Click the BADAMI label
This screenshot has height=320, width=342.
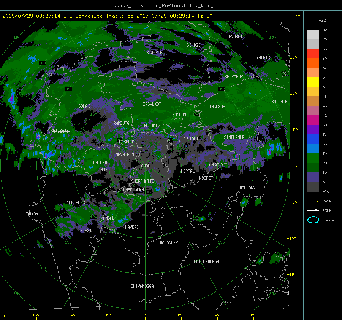tap(150, 126)
